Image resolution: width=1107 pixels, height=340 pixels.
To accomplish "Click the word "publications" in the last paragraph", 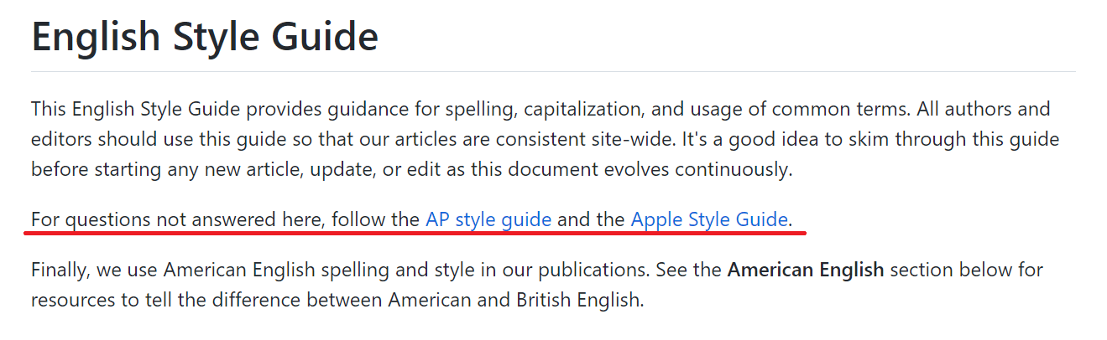I will pyautogui.click(x=587, y=270).
